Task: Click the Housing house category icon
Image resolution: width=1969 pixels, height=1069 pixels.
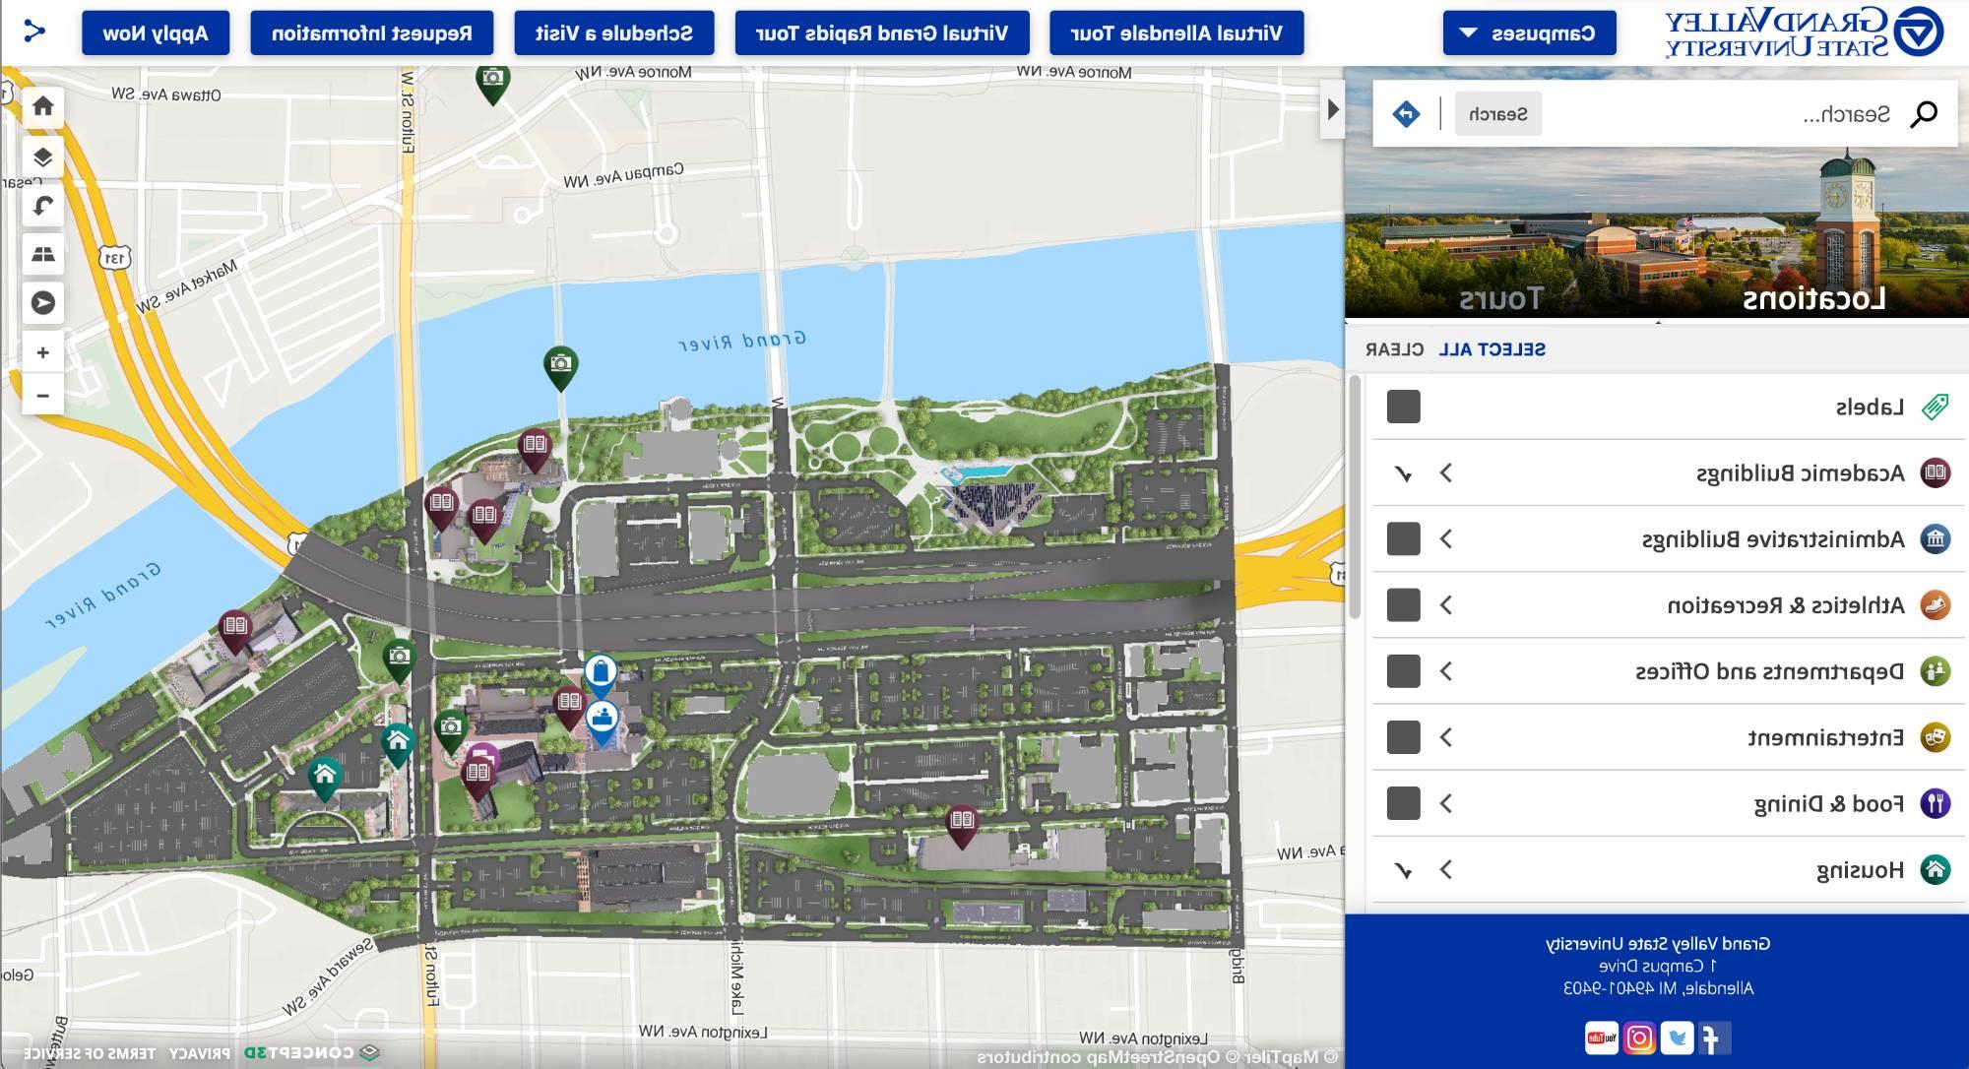Action: point(1935,870)
